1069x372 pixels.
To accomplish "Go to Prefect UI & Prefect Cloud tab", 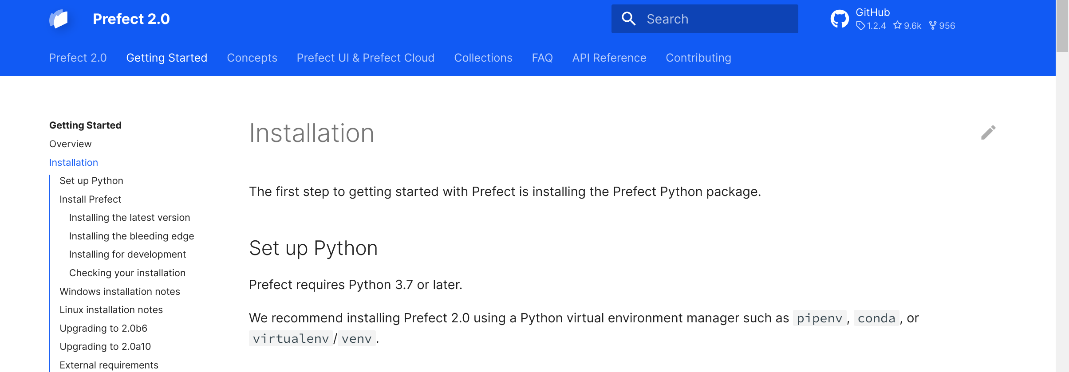I will [x=365, y=58].
